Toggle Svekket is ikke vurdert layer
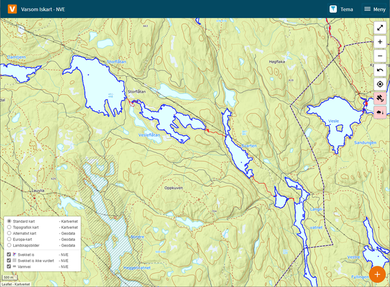 click(9, 260)
